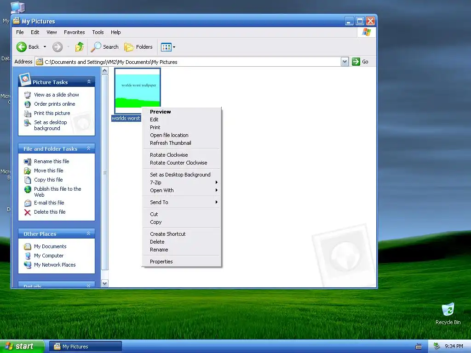
Task: Open the Favorites menu
Action: [x=74, y=32]
